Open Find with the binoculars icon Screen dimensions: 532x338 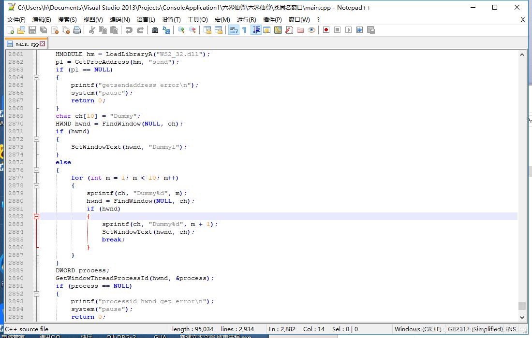pyautogui.click(x=155, y=30)
